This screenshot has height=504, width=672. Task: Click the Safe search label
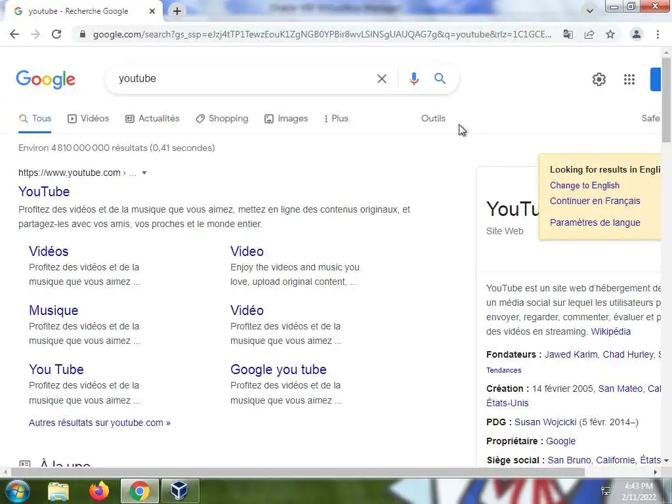point(650,118)
